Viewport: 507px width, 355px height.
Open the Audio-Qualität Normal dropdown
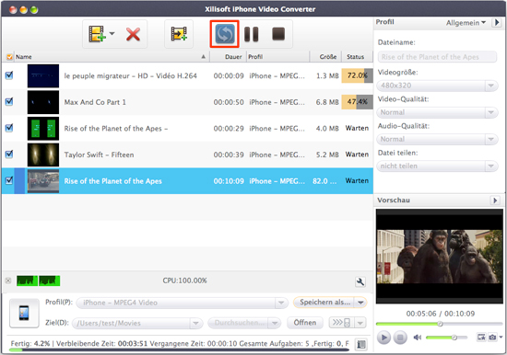pos(437,139)
